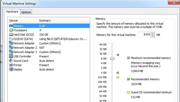Screen dimensions: 180x102
Task: Click the green recommended memory marker
Action: tap(117, 73)
